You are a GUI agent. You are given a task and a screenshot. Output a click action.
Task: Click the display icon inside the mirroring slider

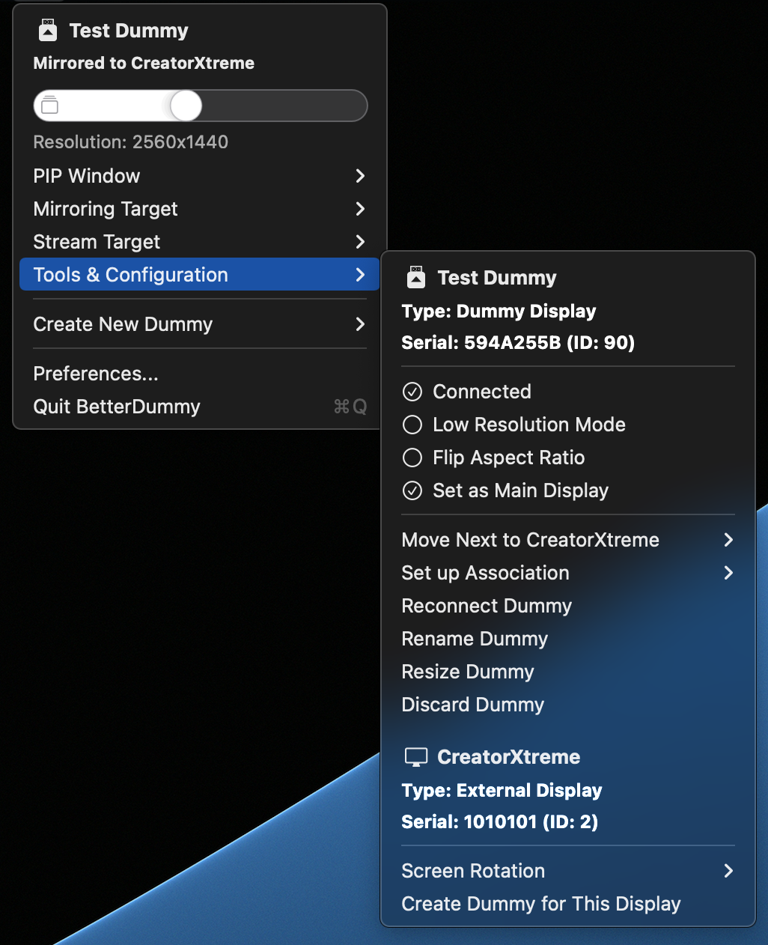click(50, 106)
